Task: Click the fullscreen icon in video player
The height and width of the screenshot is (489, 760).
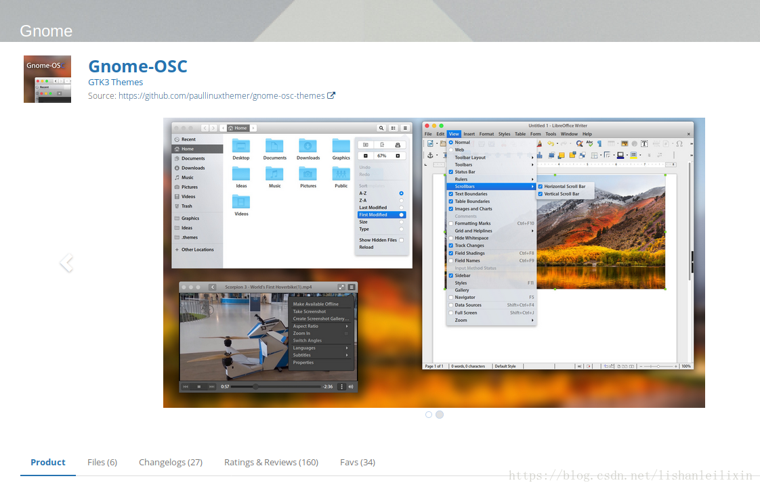Action: (341, 287)
